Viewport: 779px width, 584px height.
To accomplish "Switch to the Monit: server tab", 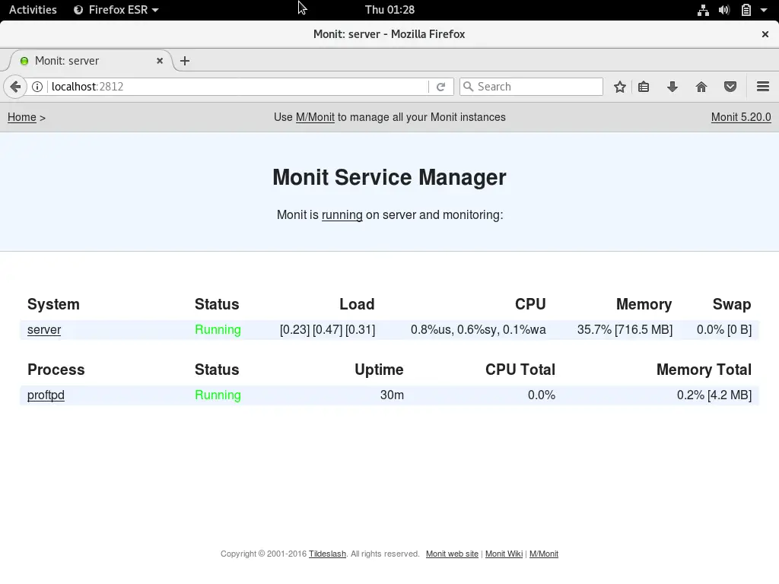I will tap(84, 61).
